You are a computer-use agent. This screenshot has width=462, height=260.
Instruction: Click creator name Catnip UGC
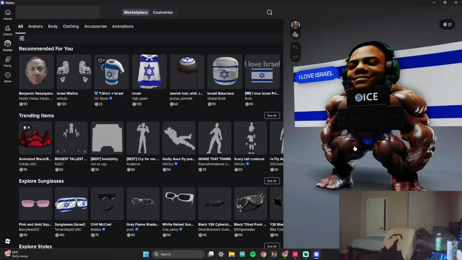pos(28,164)
